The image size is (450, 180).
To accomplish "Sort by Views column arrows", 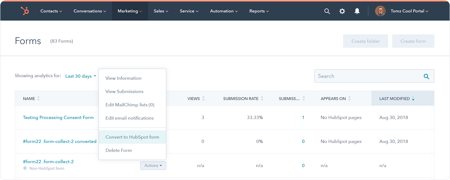I will tap(203, 99).
